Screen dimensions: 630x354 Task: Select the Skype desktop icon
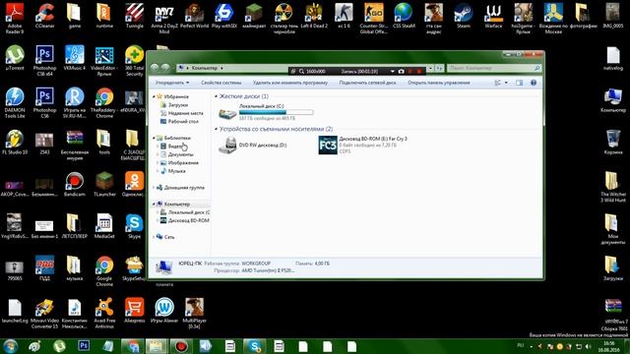[134, 226]
